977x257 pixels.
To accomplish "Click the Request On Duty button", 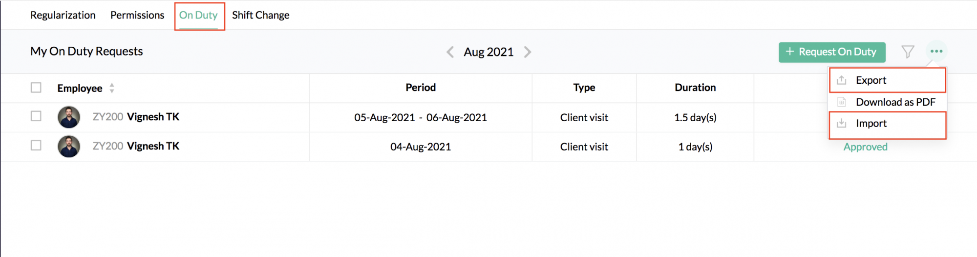I will [x=832, y=52].
